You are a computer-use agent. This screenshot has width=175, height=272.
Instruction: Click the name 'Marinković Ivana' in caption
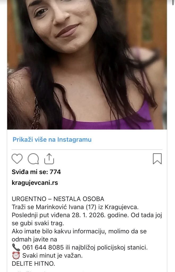tap(60, 207)
